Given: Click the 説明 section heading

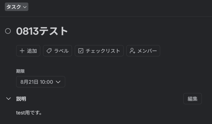Looking at the screenshot, I should [21, 99].
